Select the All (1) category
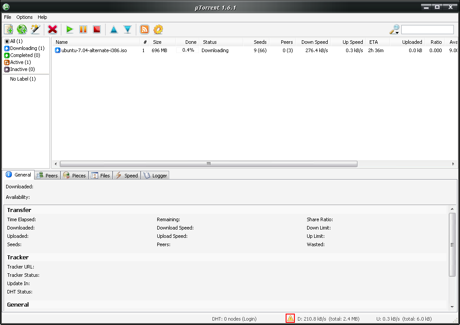 point(14,41)
